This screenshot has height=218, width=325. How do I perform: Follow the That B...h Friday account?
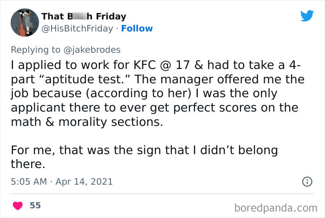(137, 28)
